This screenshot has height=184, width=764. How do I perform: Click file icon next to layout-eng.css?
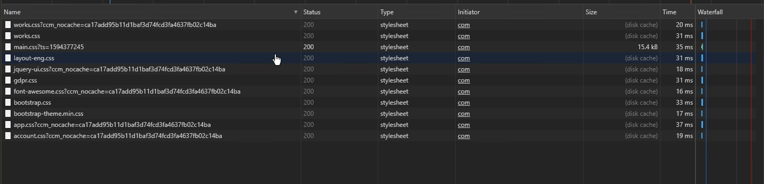point(8,58)
